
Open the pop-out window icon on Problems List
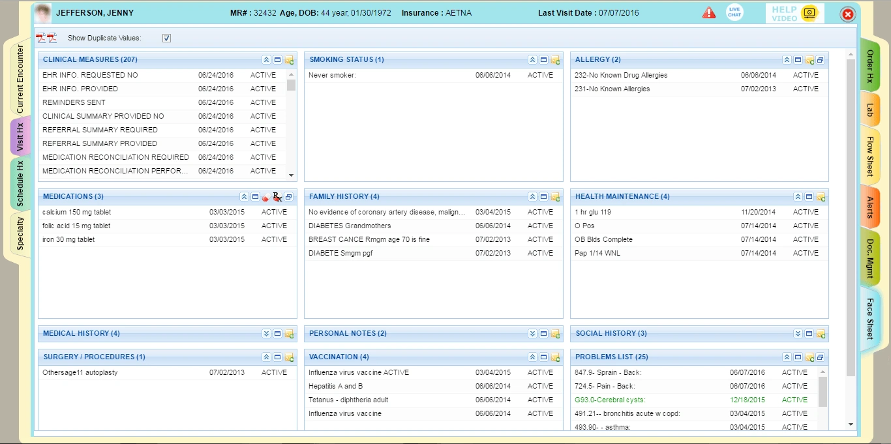click(x=820, y=357)
